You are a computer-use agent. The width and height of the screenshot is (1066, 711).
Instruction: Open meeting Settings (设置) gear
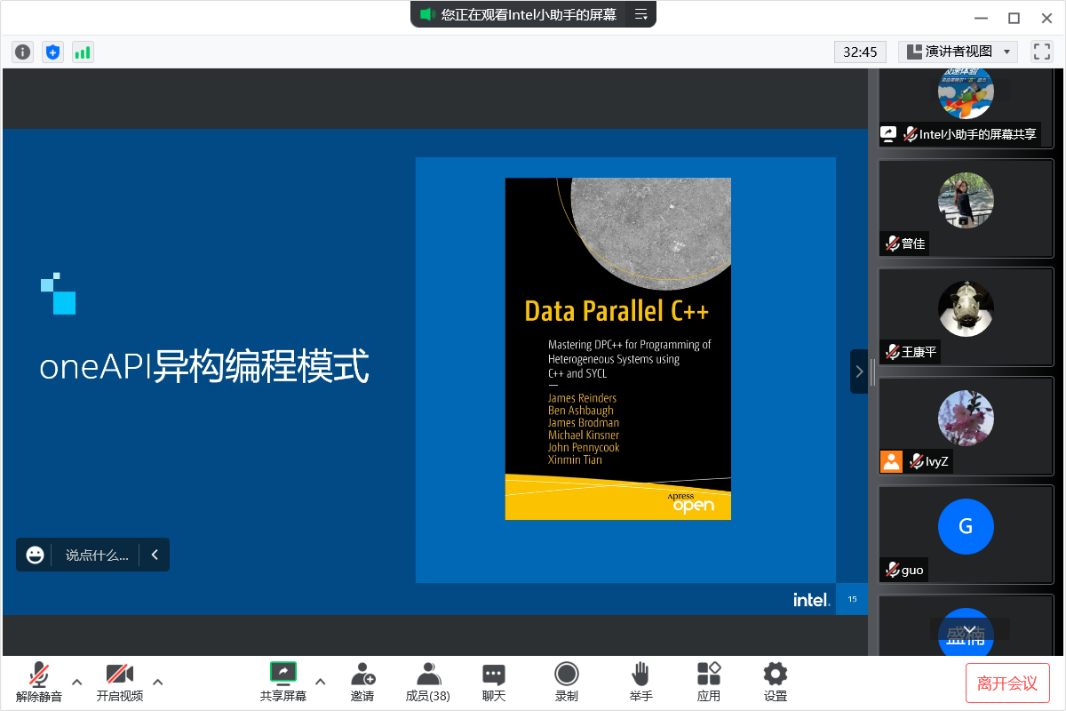click(776, 682)
